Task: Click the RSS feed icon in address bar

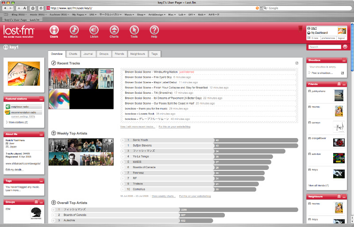Action: pyautogui.click(x=257, y=8)
